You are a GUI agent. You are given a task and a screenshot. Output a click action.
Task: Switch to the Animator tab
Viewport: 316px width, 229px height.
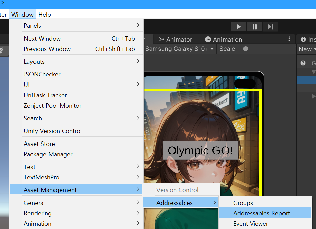[x=175, y=39]
